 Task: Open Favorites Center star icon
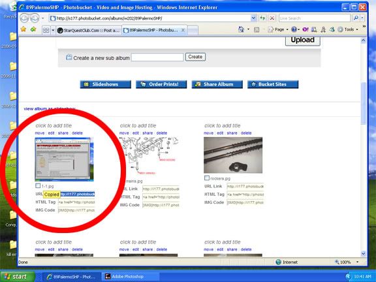(x=23, y=29)
